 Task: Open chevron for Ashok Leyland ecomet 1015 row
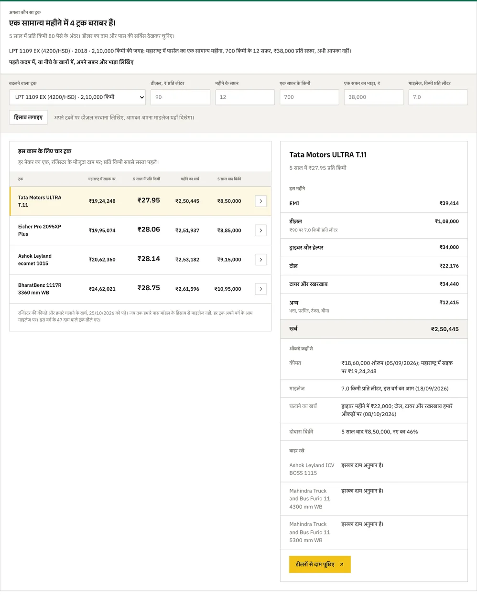pyautogui.click(x=260, y=260)
